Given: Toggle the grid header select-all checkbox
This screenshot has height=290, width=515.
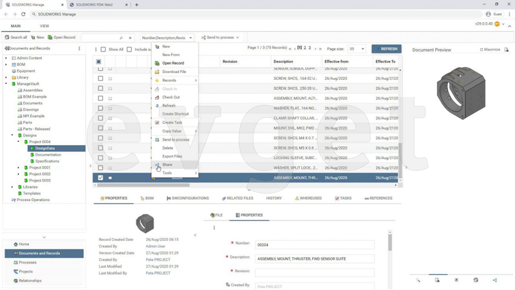Looking at the screenshot, I should point(98,62).
